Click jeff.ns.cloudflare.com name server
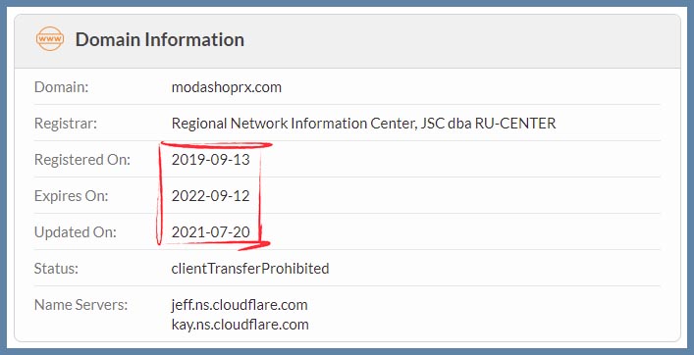694x355 pixels. [x=240, y=305]
